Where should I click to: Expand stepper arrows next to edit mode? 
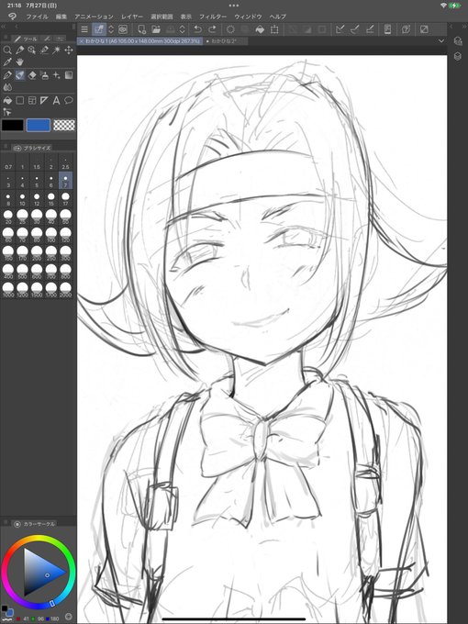point(111,29)
